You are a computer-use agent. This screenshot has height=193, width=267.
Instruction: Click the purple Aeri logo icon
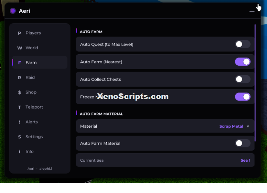[x=13, y=11]
